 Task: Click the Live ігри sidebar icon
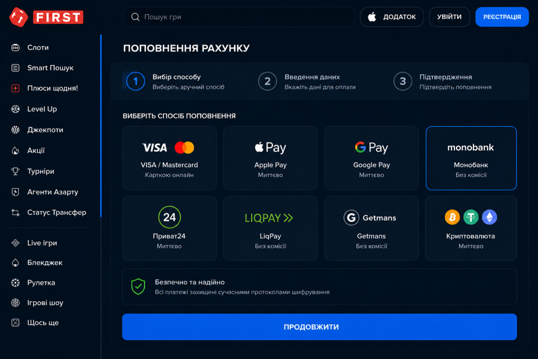[15, 243]
